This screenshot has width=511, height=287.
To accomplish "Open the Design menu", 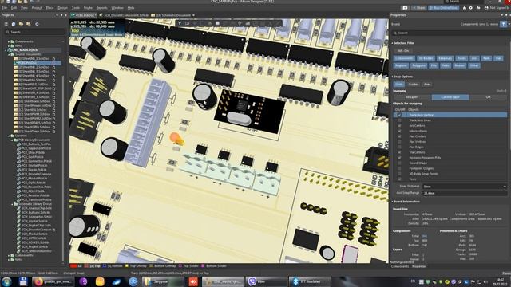I will coord(62,8).
